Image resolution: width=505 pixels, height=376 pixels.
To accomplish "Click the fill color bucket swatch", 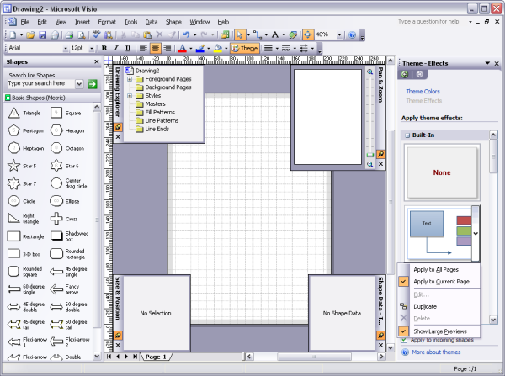I will (218, 48).
